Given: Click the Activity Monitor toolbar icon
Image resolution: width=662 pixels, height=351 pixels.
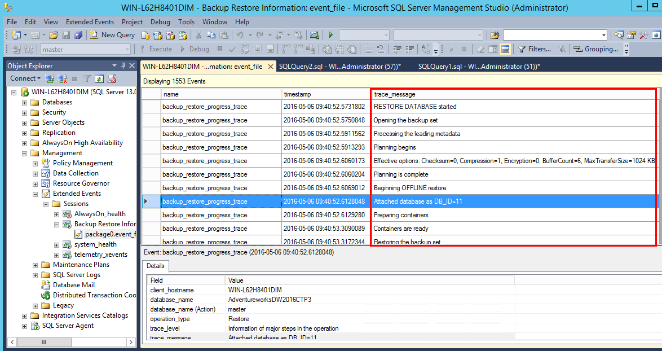Looking at the screenshot, I should tap(315, 35).
